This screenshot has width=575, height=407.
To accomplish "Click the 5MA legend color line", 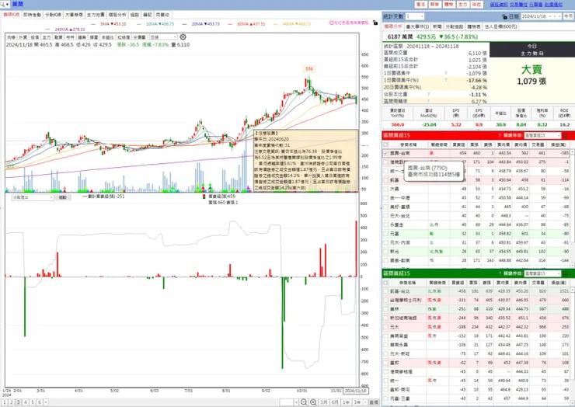I will tap(92, 24).
